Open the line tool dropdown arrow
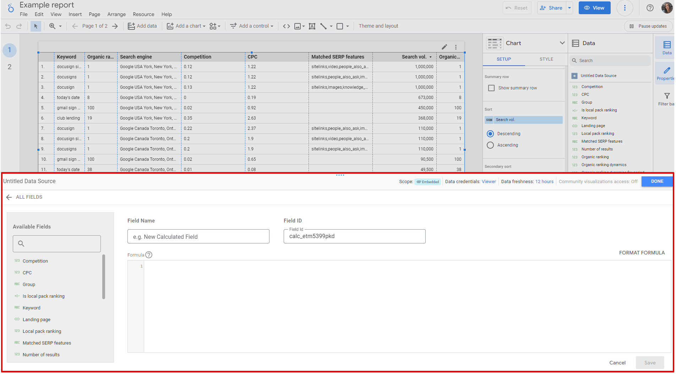Image resolution: width=676 pixels, height=374 pixels. [331, 26]
